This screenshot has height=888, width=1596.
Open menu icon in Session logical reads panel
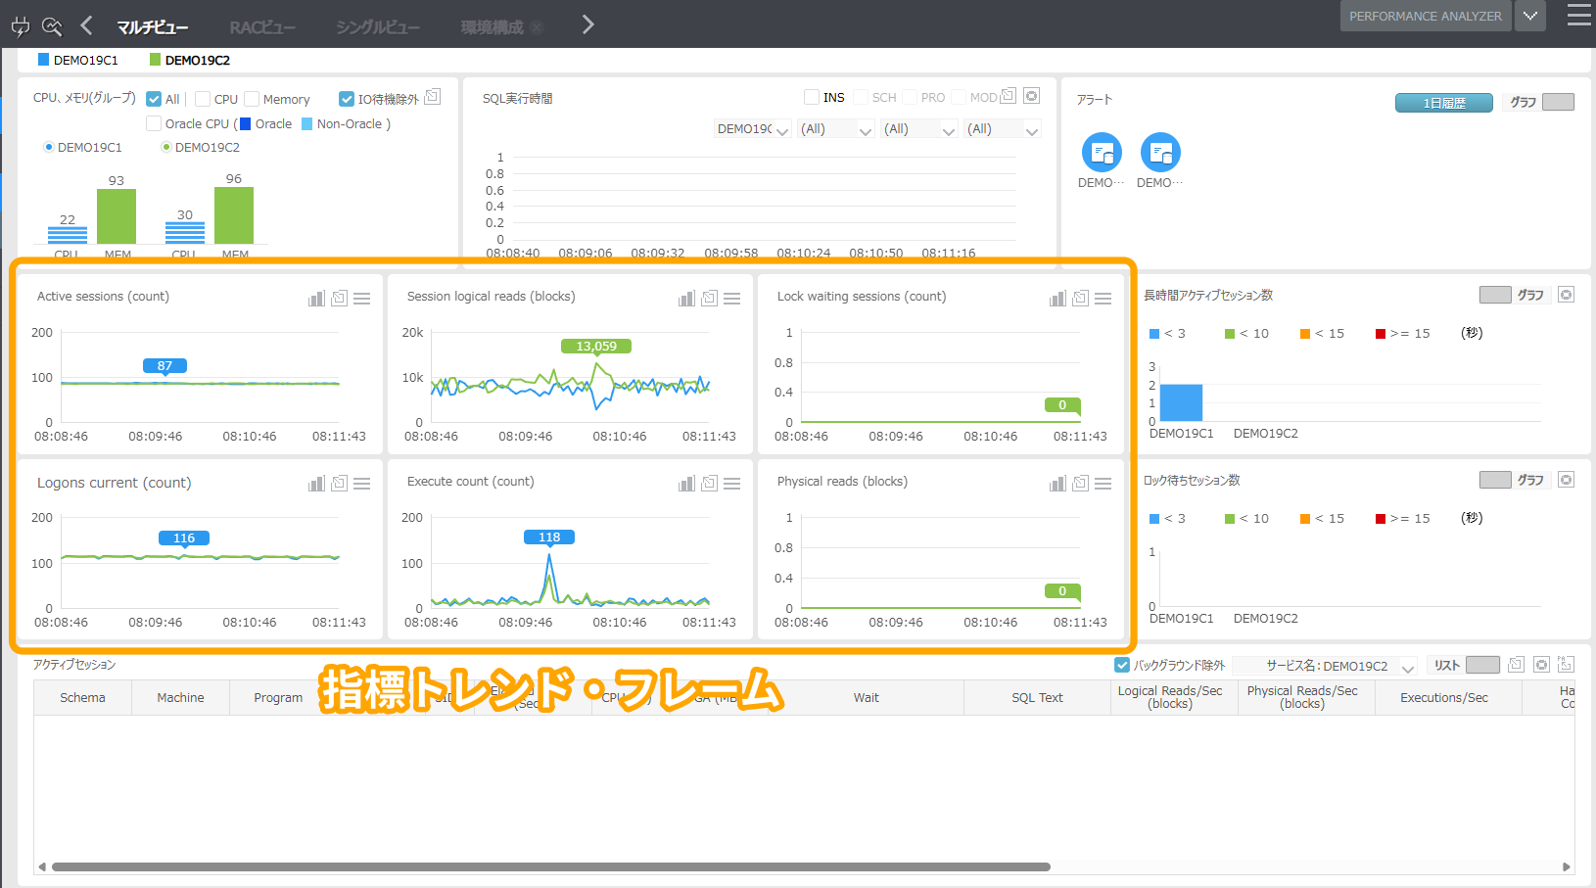pos(731,299)
